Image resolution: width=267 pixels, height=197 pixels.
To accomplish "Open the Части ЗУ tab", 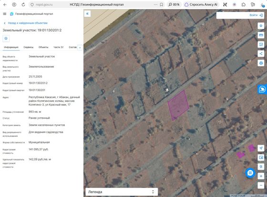I will click(x=58, y=47).
